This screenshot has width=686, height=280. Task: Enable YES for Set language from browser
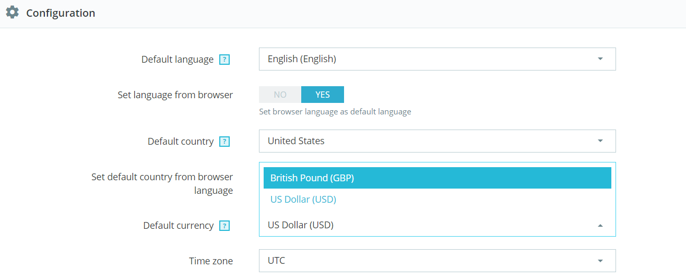click(323, 95)
